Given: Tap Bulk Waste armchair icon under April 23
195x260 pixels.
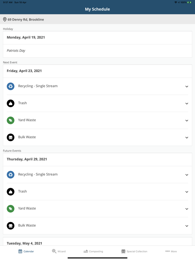Looking at the screenshot, I should (x=10, y=137).
